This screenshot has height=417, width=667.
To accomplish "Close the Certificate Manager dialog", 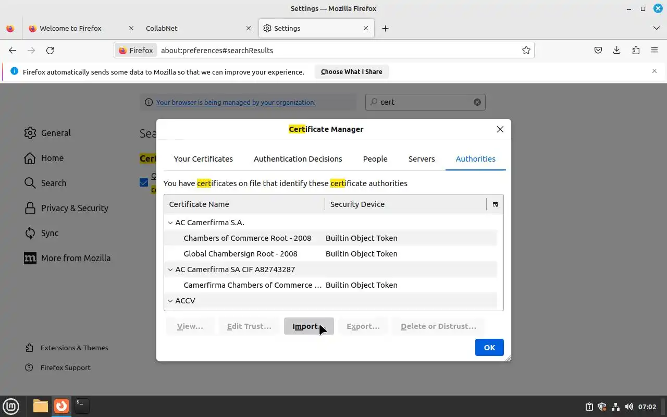I will coord(500,129).
